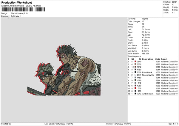Viewport: 179px width, 126px height.
Task: Pick the dark swatch with 4769 stitches
Action: point(135,70)
